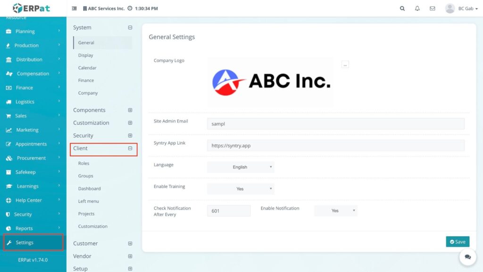Open the notifications bell icon
This screenshot has height=272, width=483.
tap(417, 8)
